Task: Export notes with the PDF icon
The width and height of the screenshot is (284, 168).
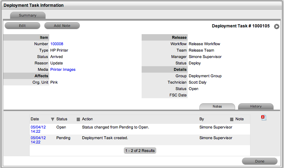Action: point(264,118)
